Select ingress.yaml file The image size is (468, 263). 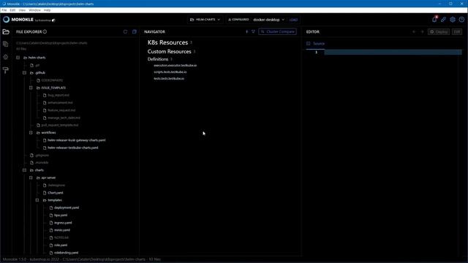(x=63, y=223)
